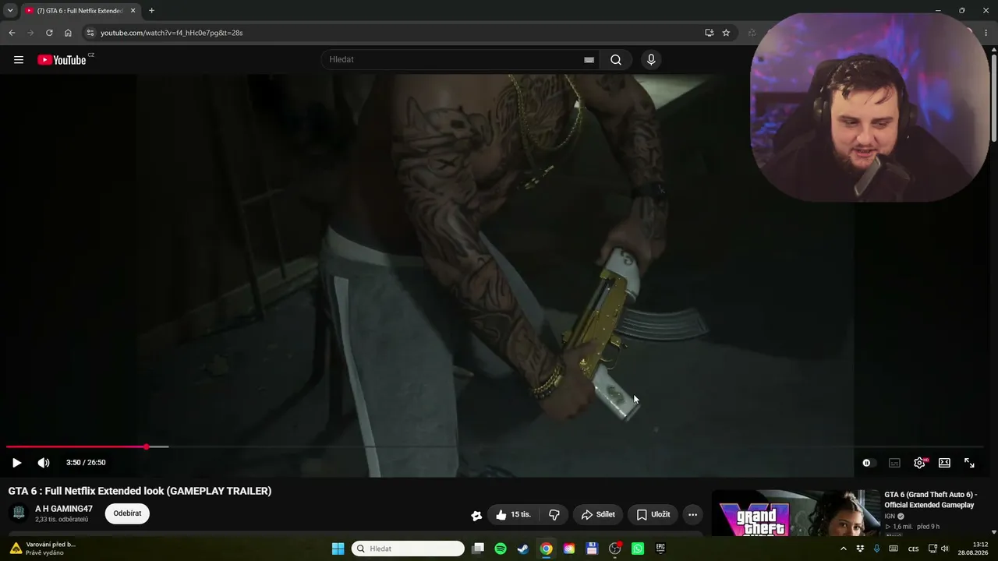
Task: Open the Windows Start menu
Action: [x=338, y=549]
